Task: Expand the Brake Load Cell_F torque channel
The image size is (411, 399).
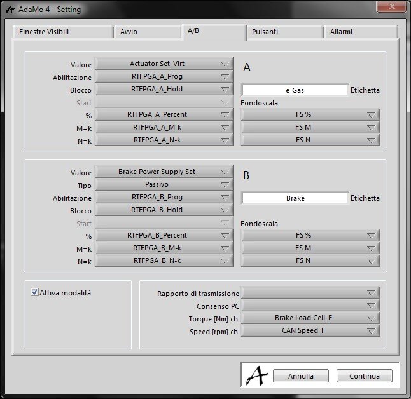Action: point(310,318)
